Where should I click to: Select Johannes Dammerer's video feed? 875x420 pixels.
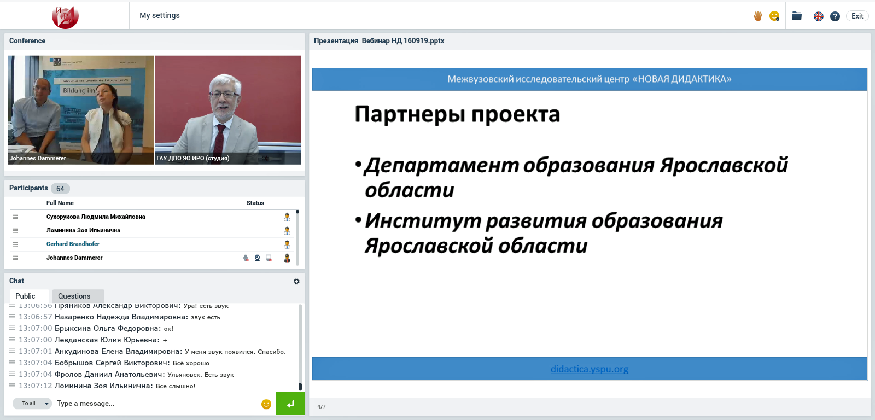pyautogui.click(x=81, y=110)
